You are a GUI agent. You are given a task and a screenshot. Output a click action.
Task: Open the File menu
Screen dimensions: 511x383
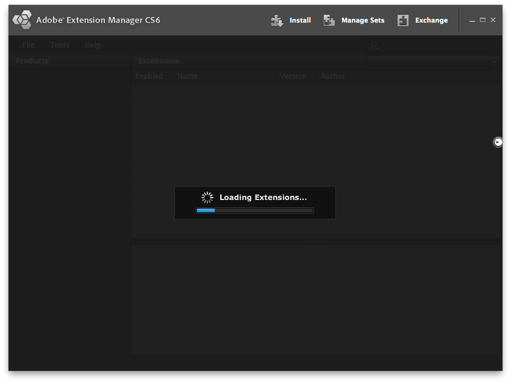coord(28,45)
